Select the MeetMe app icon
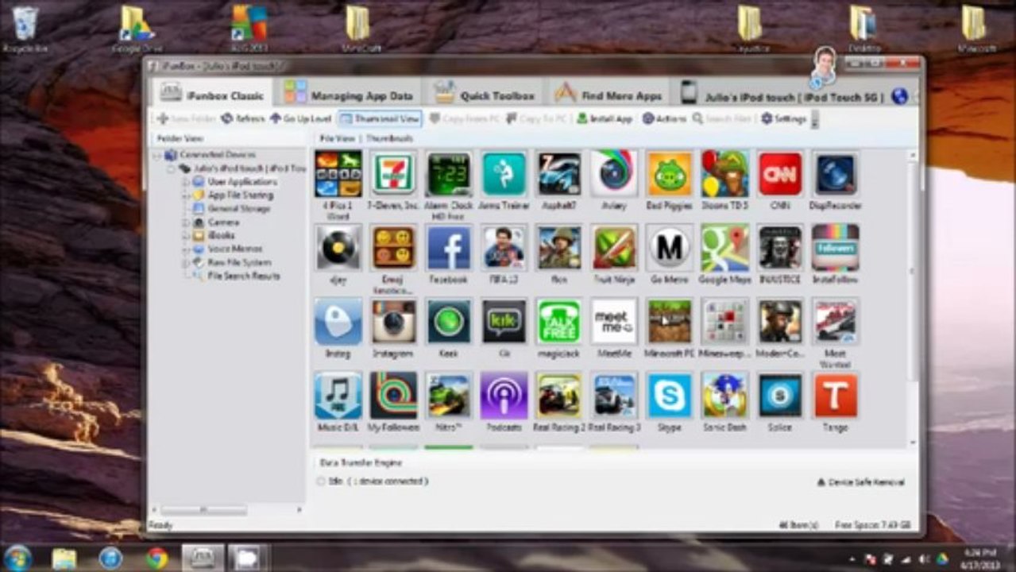1016x572 pixels. tap(615, 322)
